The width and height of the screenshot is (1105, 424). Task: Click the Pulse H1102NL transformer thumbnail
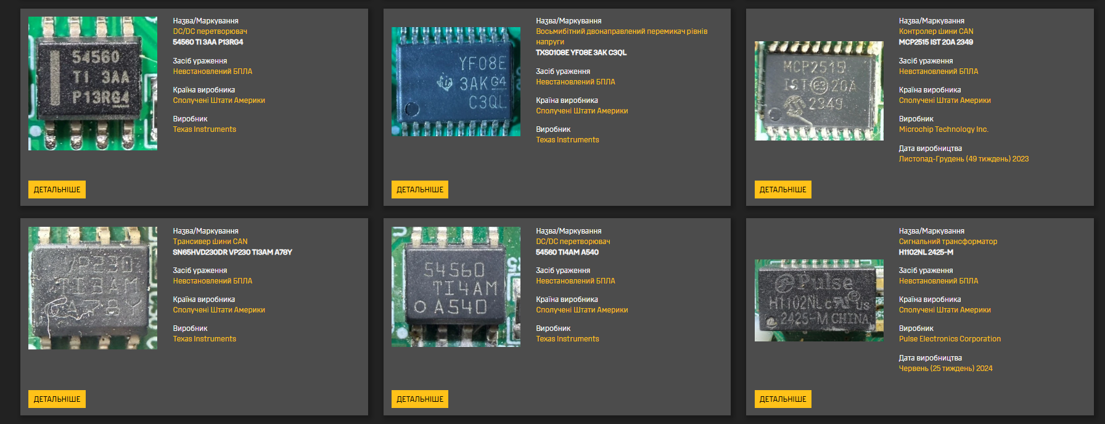819,300
